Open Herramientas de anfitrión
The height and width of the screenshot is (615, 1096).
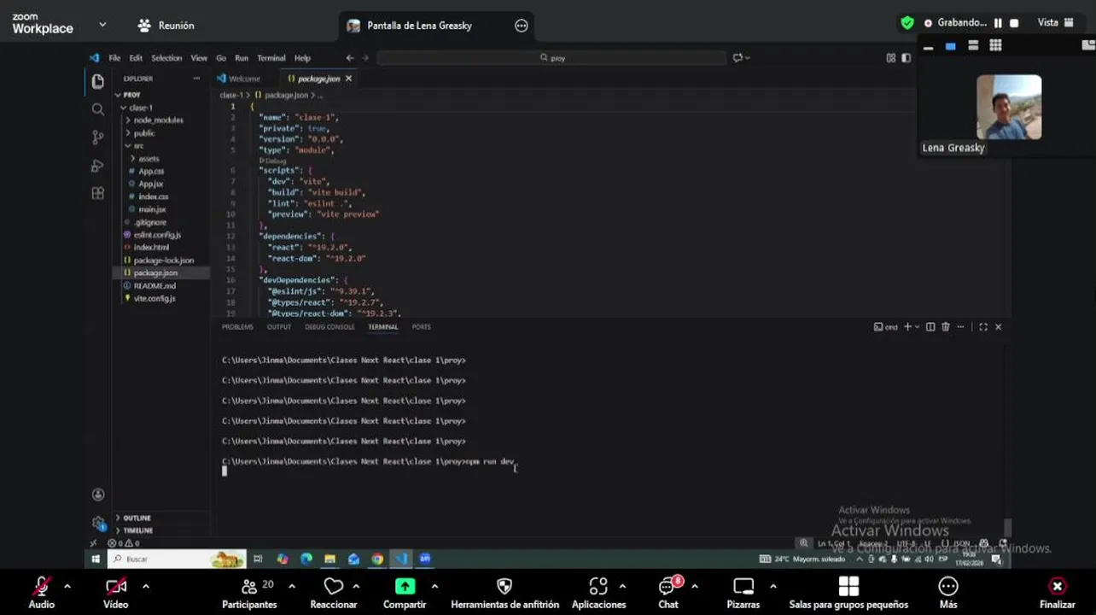504,593
